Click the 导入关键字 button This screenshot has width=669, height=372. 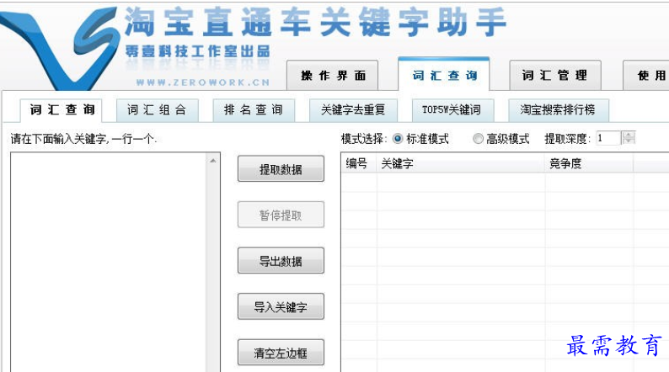[281, 307]
